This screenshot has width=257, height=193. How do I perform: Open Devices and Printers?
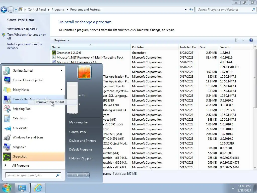[x=82, y=141]
